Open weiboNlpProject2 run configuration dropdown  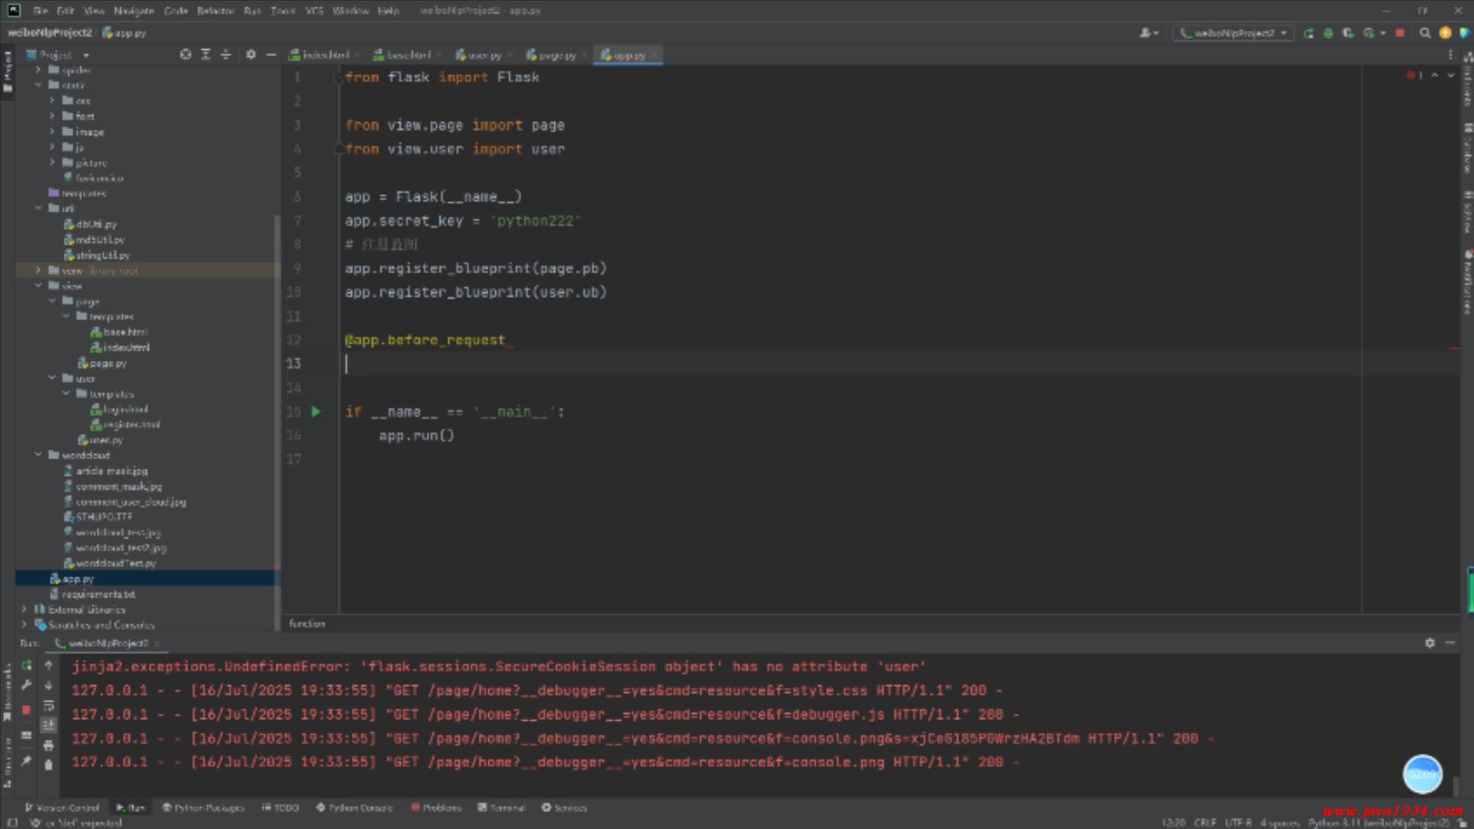coord(1234,33)
